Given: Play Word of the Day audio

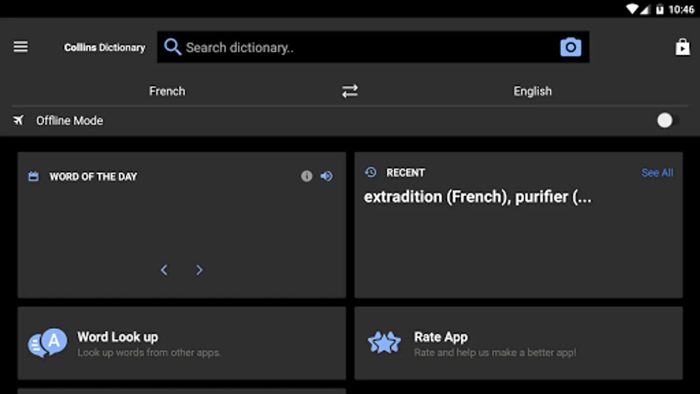Looking at the screenshot, I should [326, 176].
